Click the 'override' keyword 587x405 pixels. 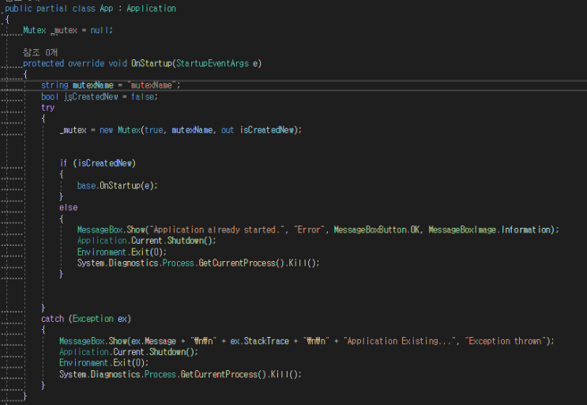pos(86,63)
